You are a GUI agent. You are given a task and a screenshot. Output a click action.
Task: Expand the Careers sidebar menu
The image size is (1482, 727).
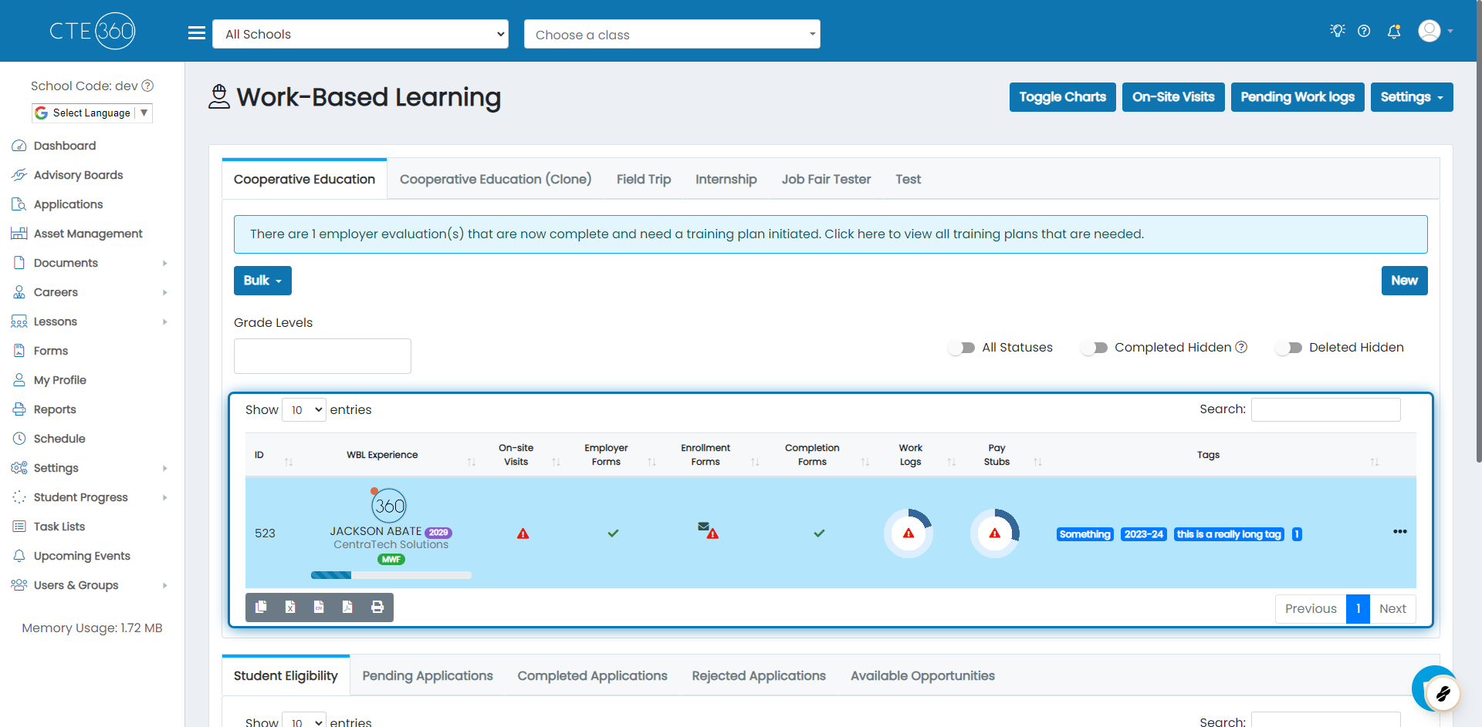tap(90, 292)
